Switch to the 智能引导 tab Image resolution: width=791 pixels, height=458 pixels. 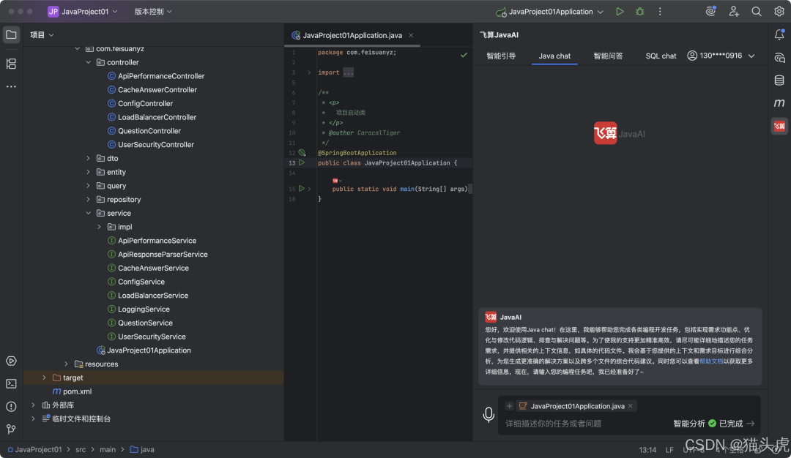(x=501, y=56)
